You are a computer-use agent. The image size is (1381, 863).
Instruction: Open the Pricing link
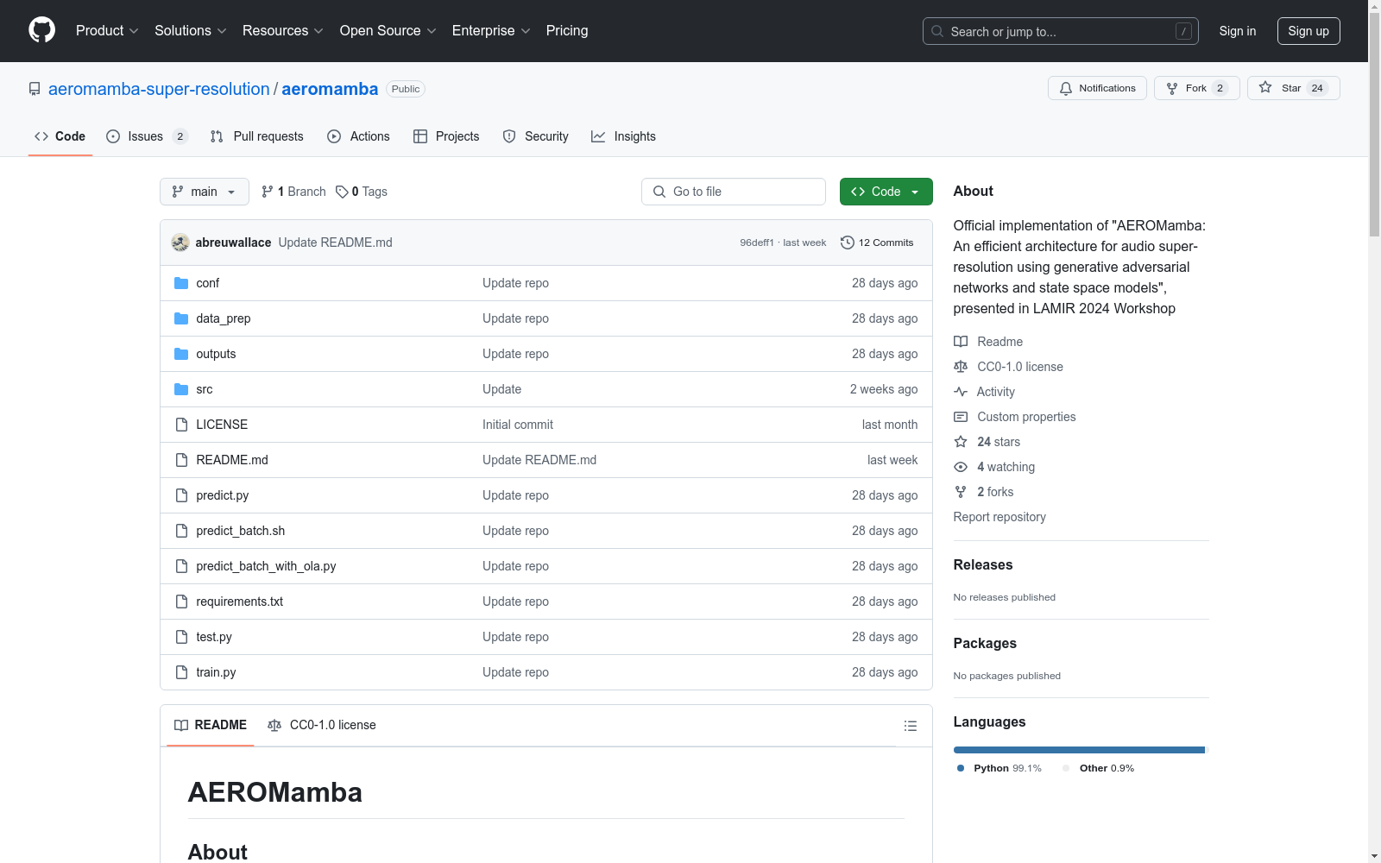point(567,31)
